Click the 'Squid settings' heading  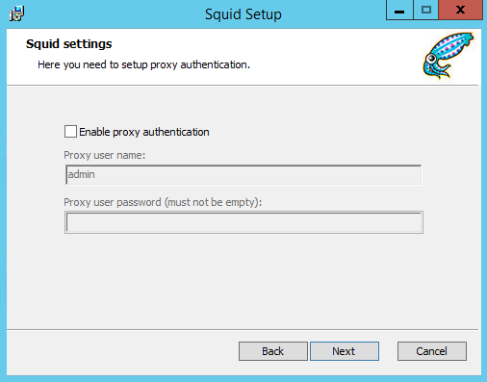click(69, 44)
